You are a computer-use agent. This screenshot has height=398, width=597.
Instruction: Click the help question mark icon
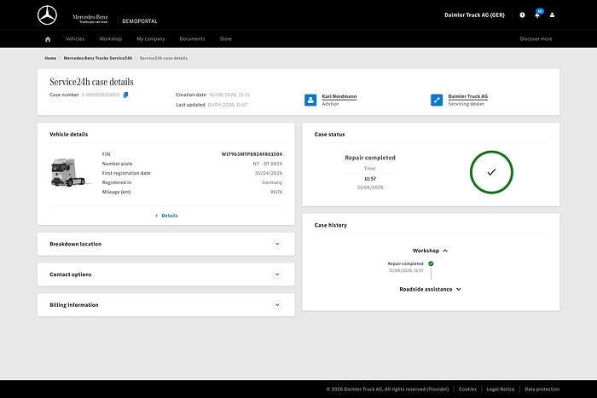pyautogui.click(x=522, y=14)
